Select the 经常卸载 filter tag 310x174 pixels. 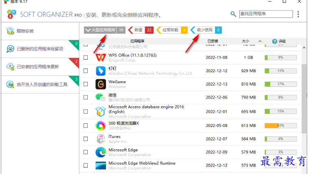172,30
